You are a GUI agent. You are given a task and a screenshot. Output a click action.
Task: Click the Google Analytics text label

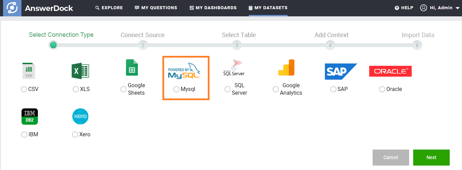pos(291,89)
